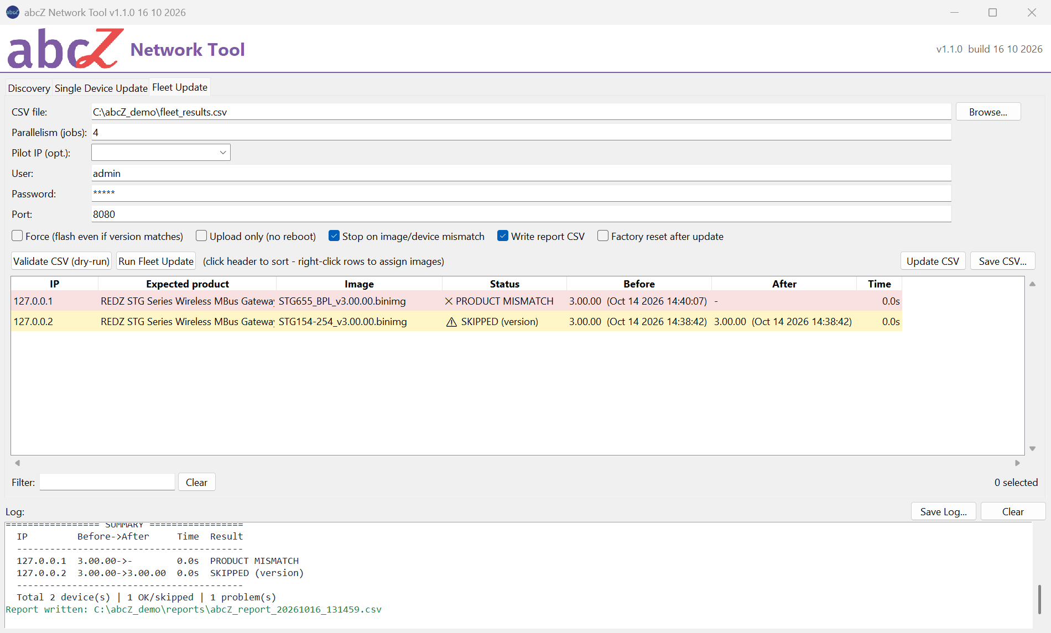Open the Single Device Update tab

(x=101, y=88)
